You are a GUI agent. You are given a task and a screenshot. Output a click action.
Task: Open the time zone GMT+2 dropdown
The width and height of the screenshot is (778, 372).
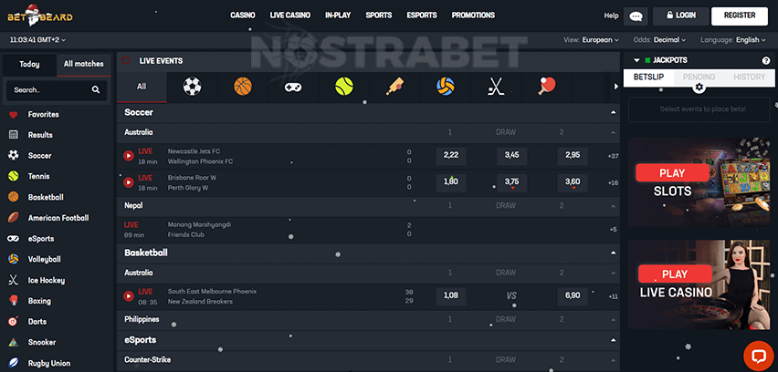click(x=38, y=39)
